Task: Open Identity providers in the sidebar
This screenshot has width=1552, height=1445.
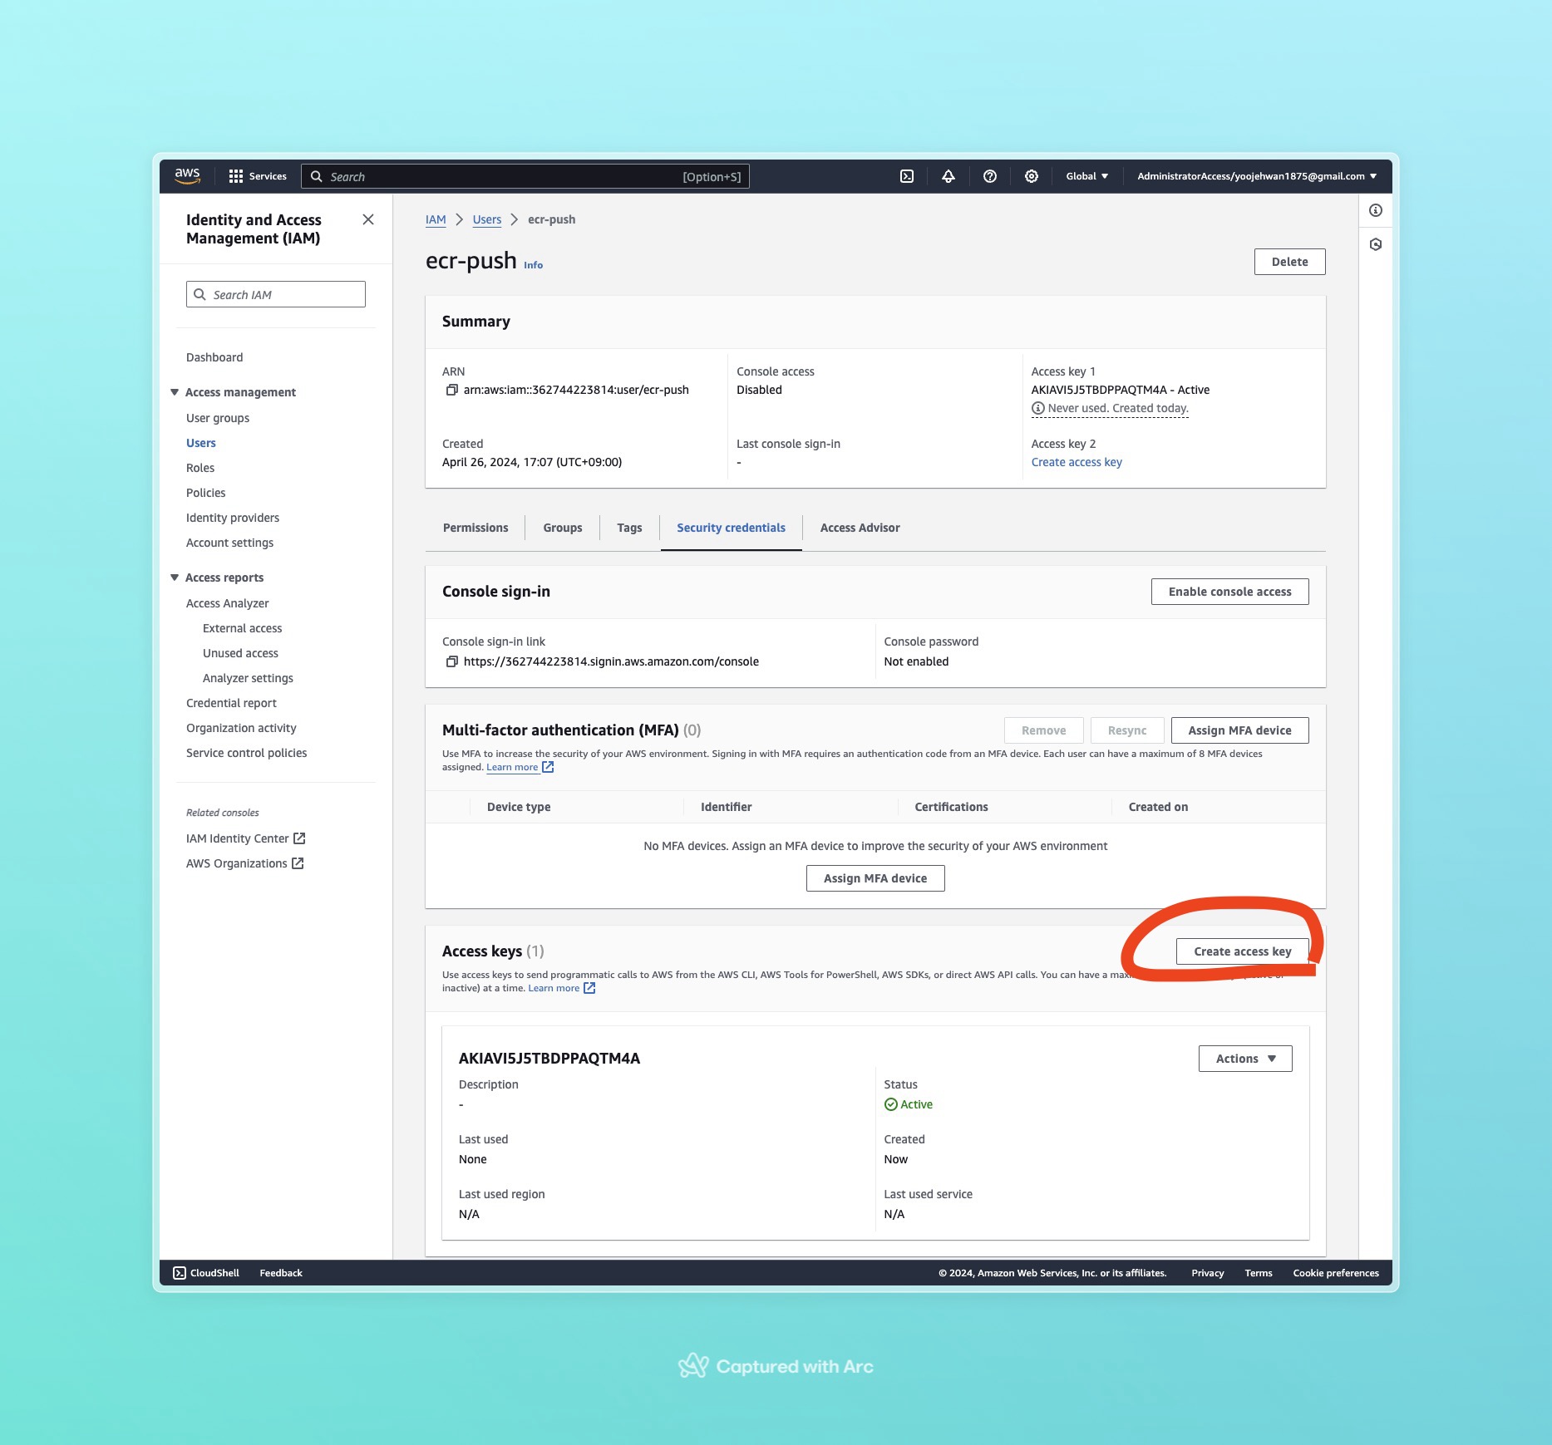Action: click(x=233, y=518)
